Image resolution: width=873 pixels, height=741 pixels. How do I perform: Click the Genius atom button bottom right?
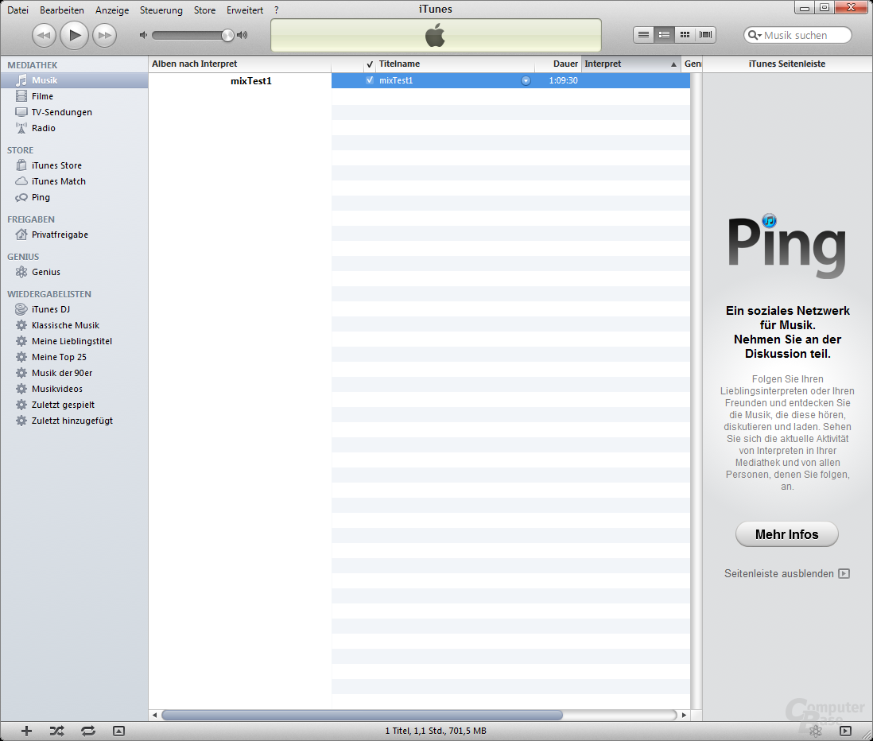point(815,731)
